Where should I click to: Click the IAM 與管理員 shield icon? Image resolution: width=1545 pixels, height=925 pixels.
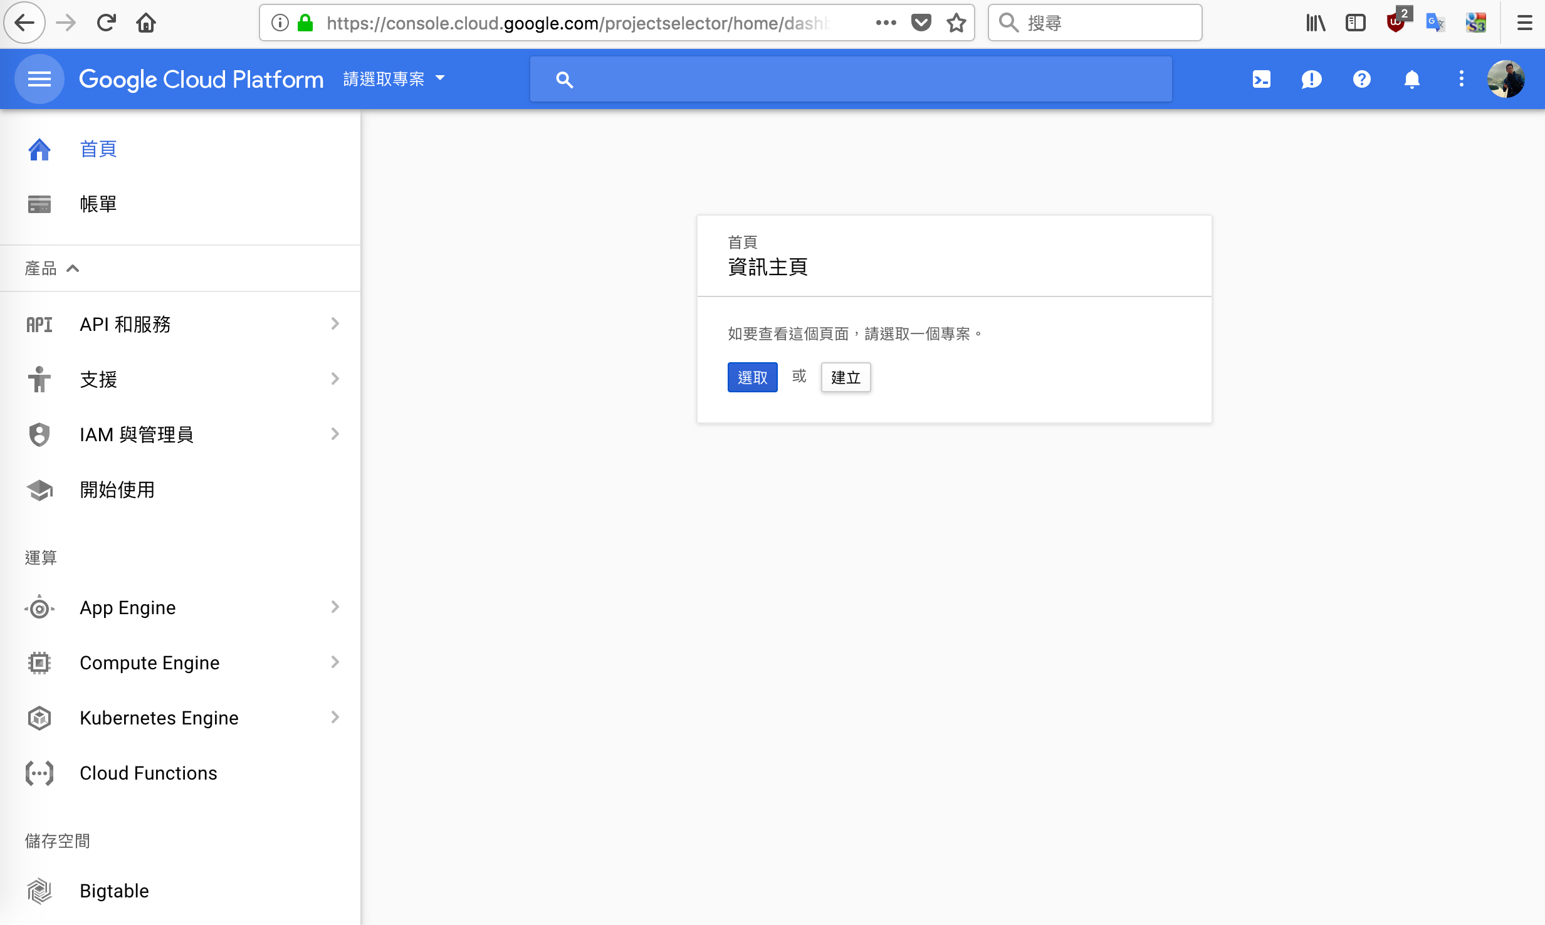click(39, 434)
